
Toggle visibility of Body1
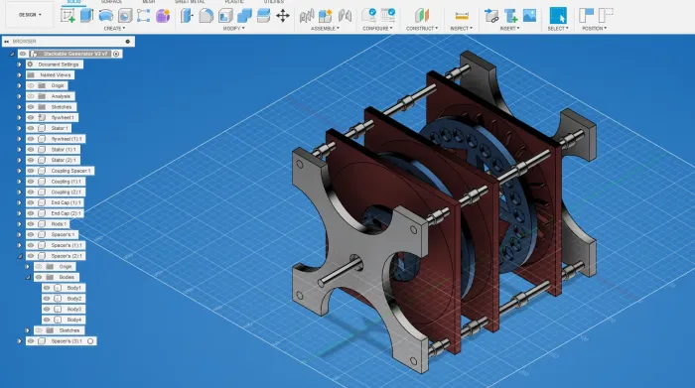47,288
